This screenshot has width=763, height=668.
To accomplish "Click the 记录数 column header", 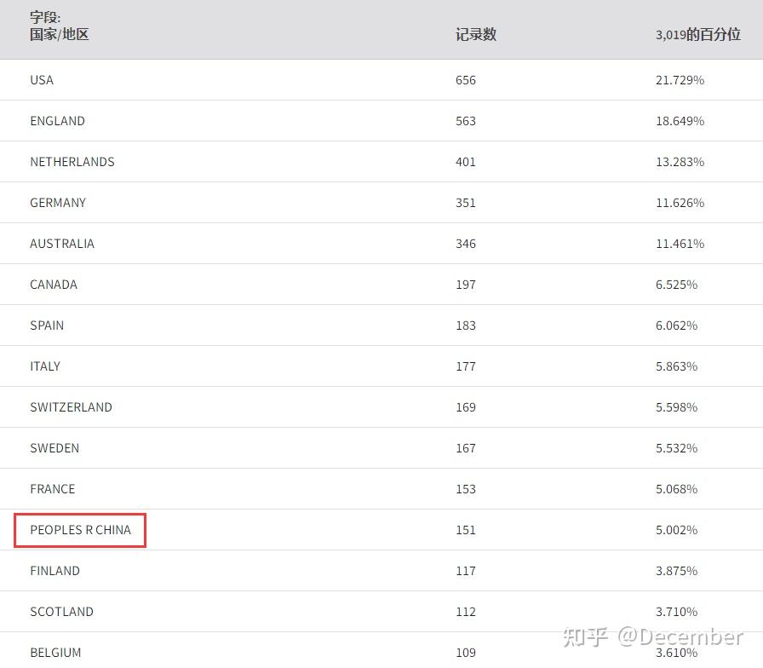I will click(x=476, y=35).
